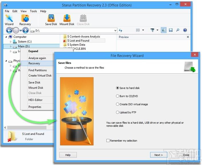
Task: Open search with the magnifier icon
Action: pos(178,30)
